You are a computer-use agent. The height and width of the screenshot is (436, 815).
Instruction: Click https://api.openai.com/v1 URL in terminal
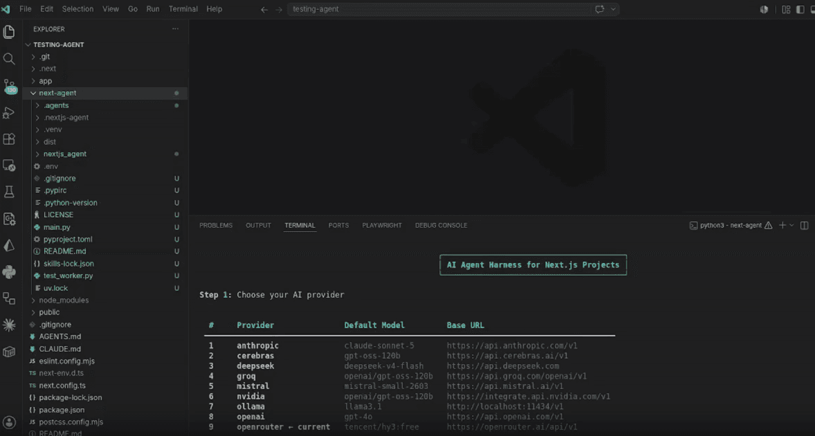click(504, 417)
